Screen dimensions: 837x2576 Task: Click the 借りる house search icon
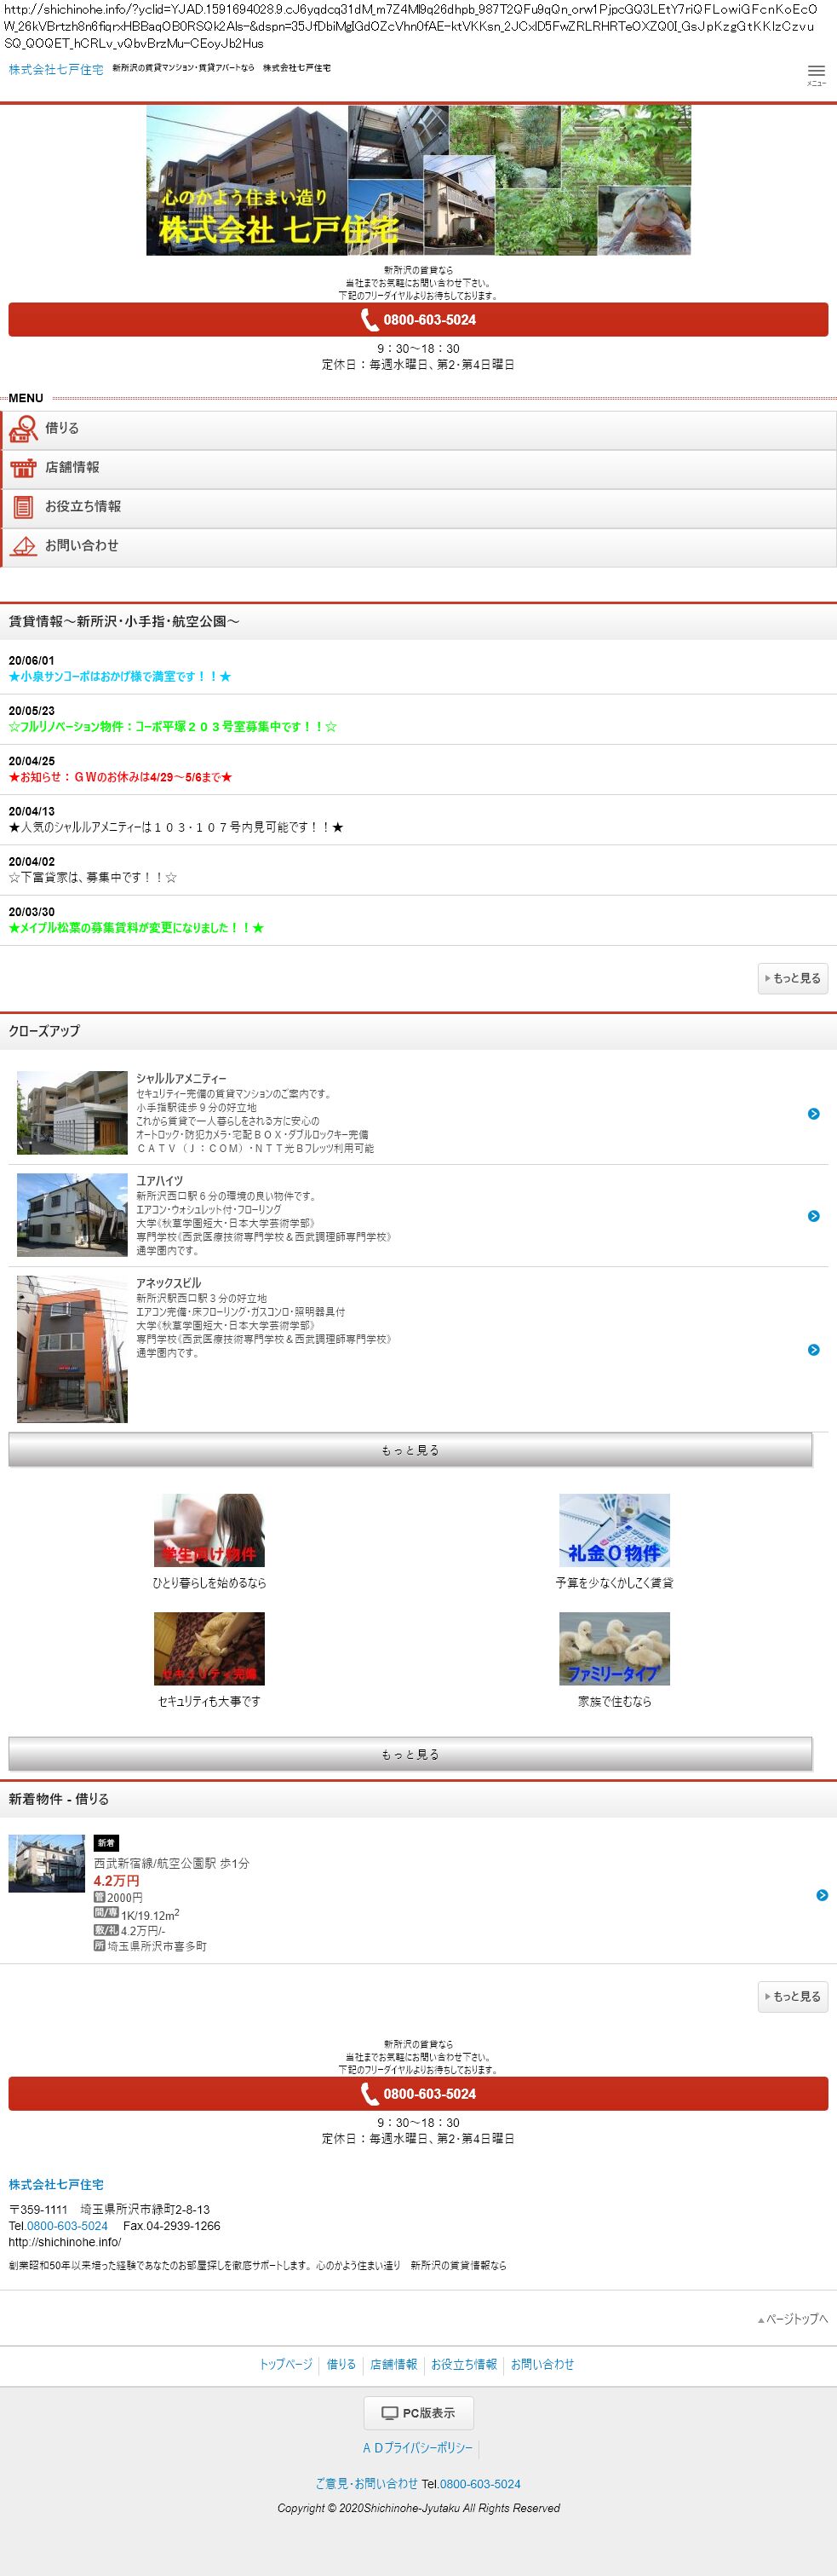[23, 429]
